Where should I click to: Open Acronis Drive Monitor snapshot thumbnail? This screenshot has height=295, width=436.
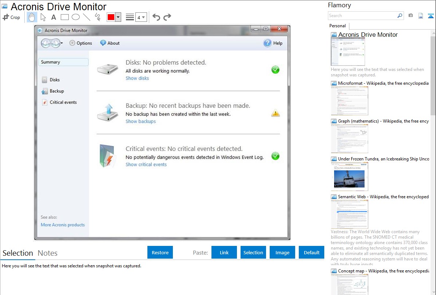coord(348,52)
